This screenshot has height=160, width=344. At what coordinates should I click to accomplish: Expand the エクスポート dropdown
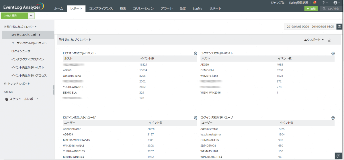[x=314, y=40]
